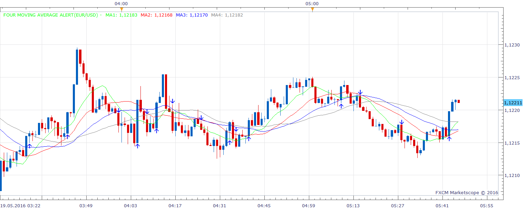Click the 04:45 time axis label

[x=264, y=206]
